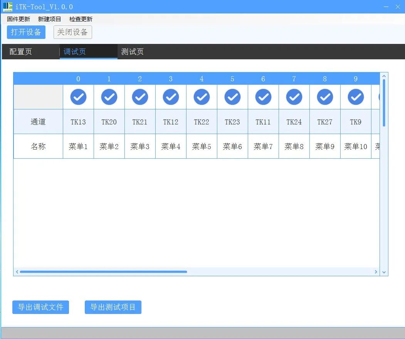The height and width of the screenshot is (339, 405).
Task: Select the TK9 channel cell
Action: (356, 122)
